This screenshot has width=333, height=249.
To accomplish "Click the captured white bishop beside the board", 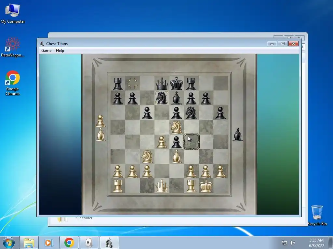I will pos(101,134).
